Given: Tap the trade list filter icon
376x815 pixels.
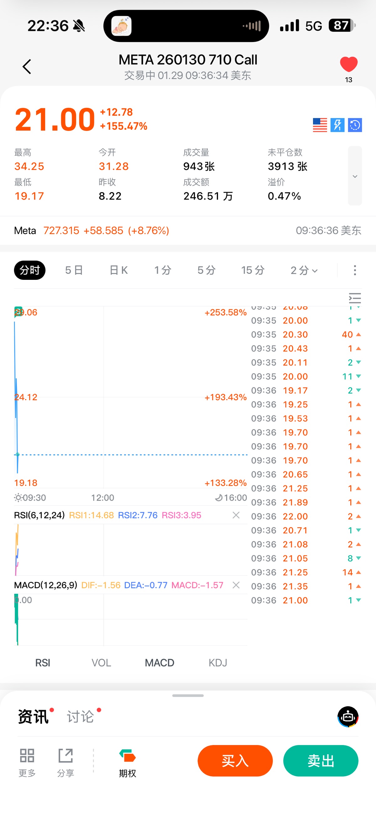Looking at the screenshot, I should click(x=355, y=298).
